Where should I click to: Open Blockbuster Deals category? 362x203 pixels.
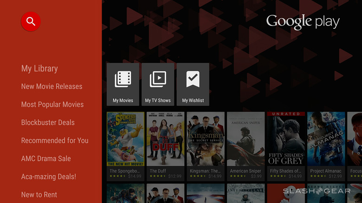tap(48, 122)
